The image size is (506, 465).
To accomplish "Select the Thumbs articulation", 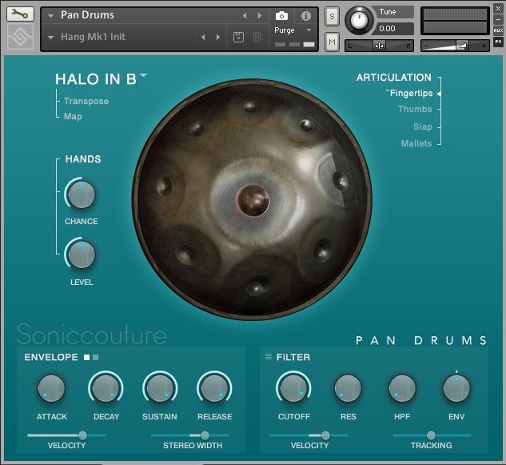I will click(415, 109).
